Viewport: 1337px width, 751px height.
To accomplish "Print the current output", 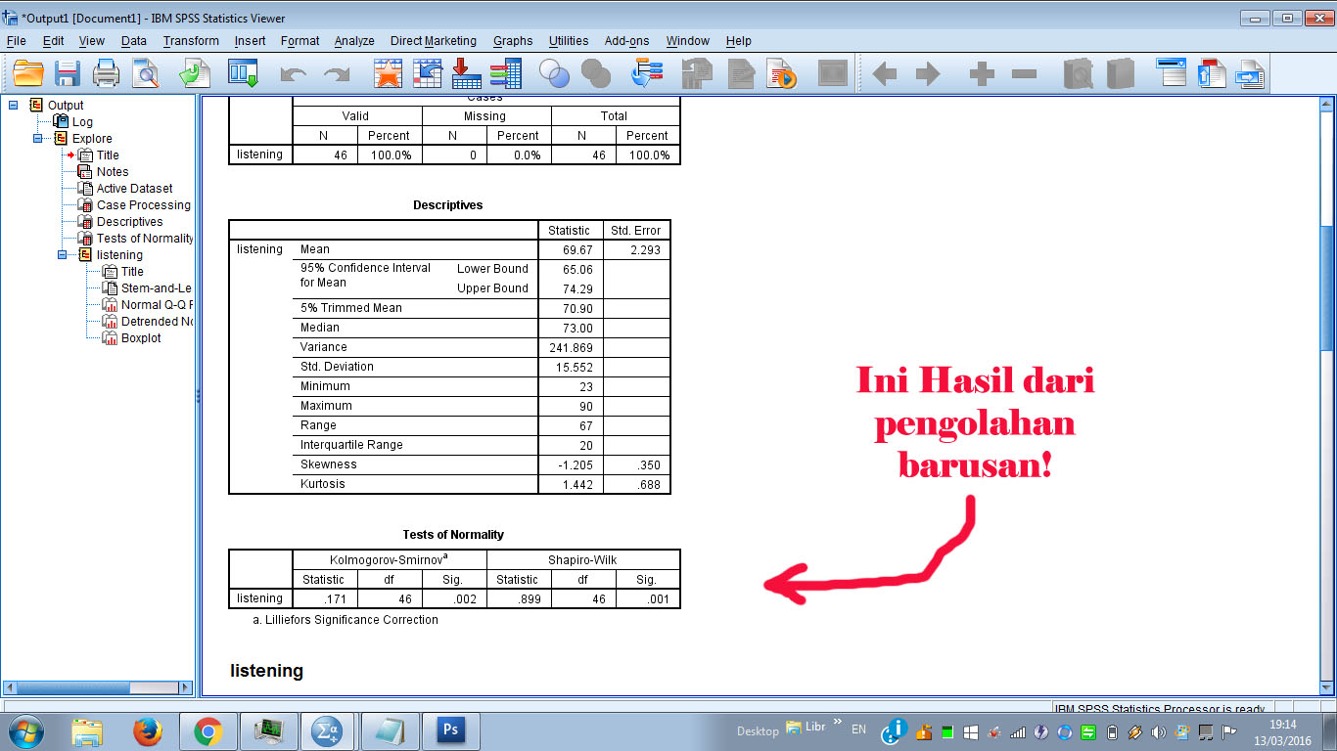I will [x=105, y=72].
